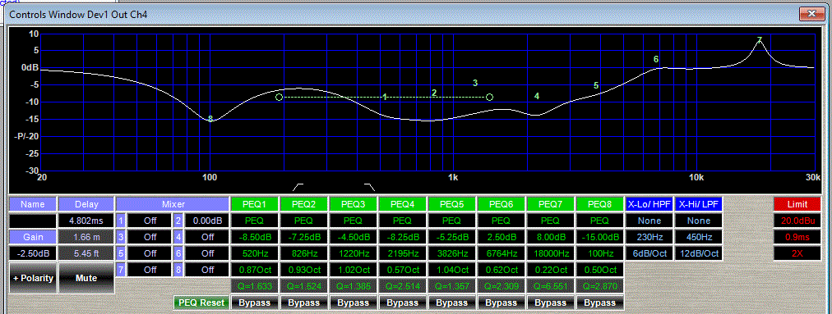Click the PEQ1 header button
This screenshot has height=314, width=832.
tap(255, 204)
